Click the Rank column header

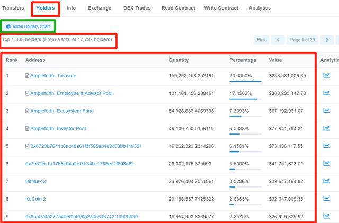point(12,60)
